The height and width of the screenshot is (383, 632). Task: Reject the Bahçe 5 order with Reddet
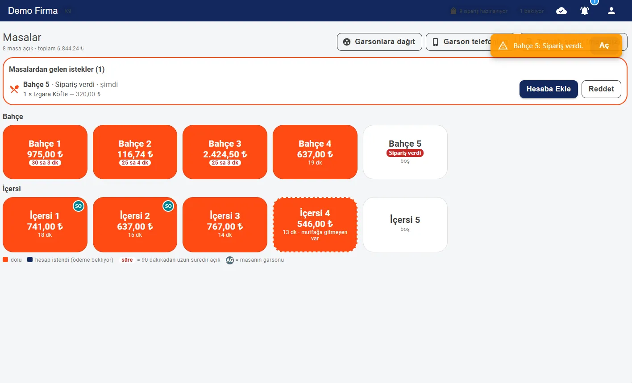[x=601, y=89]
